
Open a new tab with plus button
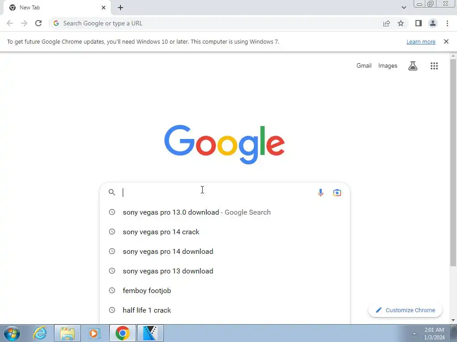pyautogui.click(x=120, y=8)
